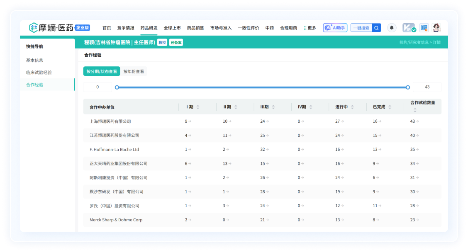Sort by 进行中 column
The image size is (468, 252).
tap(353, 107)
